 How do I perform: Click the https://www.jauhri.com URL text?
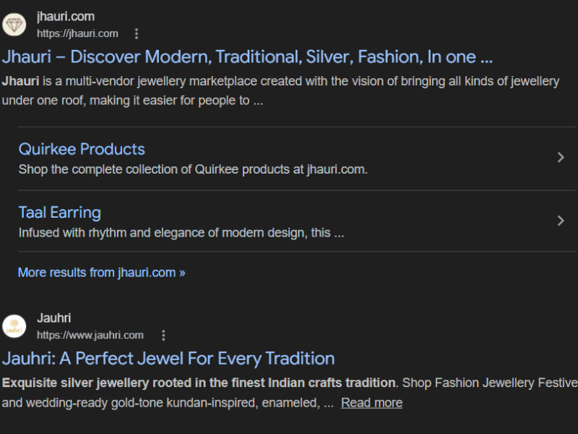[x=90, y=335]
